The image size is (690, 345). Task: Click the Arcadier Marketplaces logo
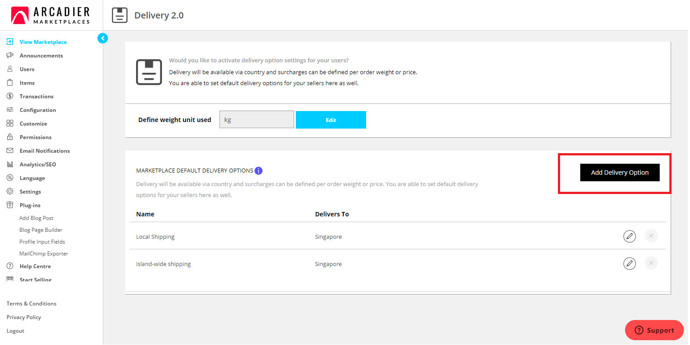[50, 15]
